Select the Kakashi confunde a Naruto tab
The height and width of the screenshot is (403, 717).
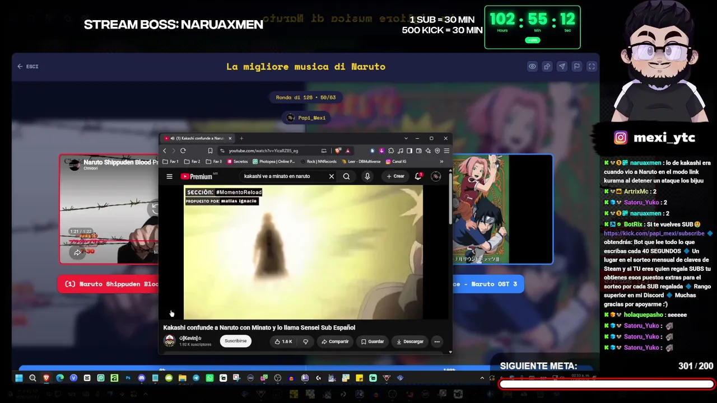(197, 138)
